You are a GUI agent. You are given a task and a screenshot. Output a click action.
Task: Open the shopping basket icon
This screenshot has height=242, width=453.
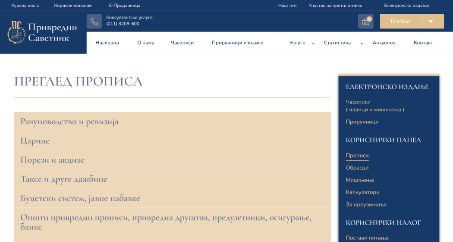[365, 22]
